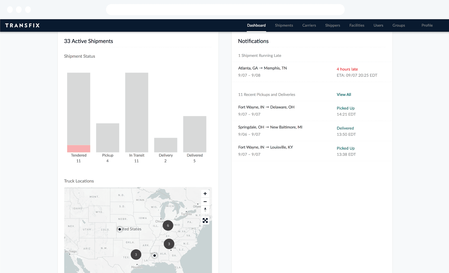Open the Facilities section
Image resolution: width=449 pixels, height=273 pixels.
357,25
